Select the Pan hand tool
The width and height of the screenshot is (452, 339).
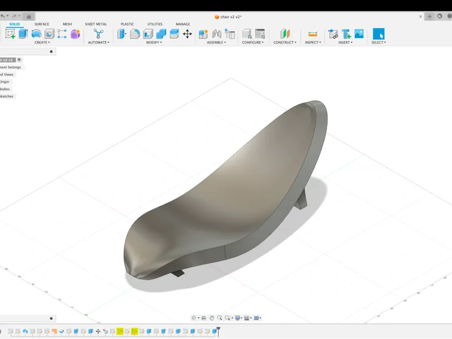coord(211,318)
